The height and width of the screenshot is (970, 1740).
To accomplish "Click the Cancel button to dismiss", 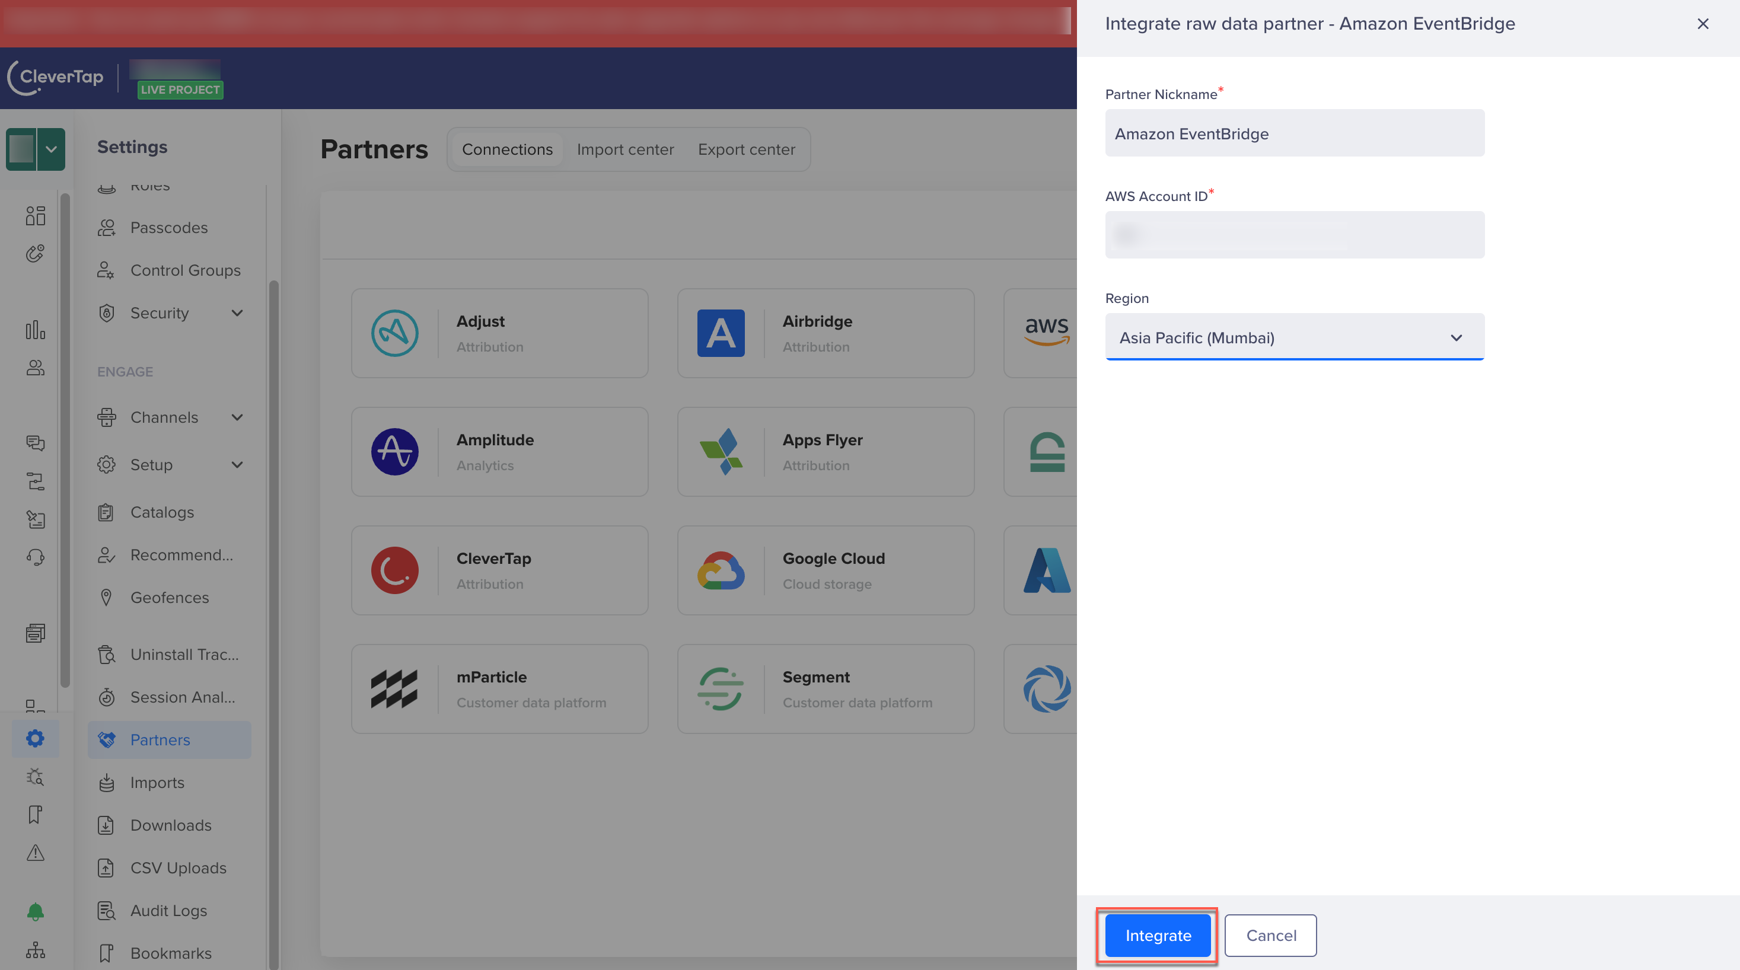I will coord(1271,936).
